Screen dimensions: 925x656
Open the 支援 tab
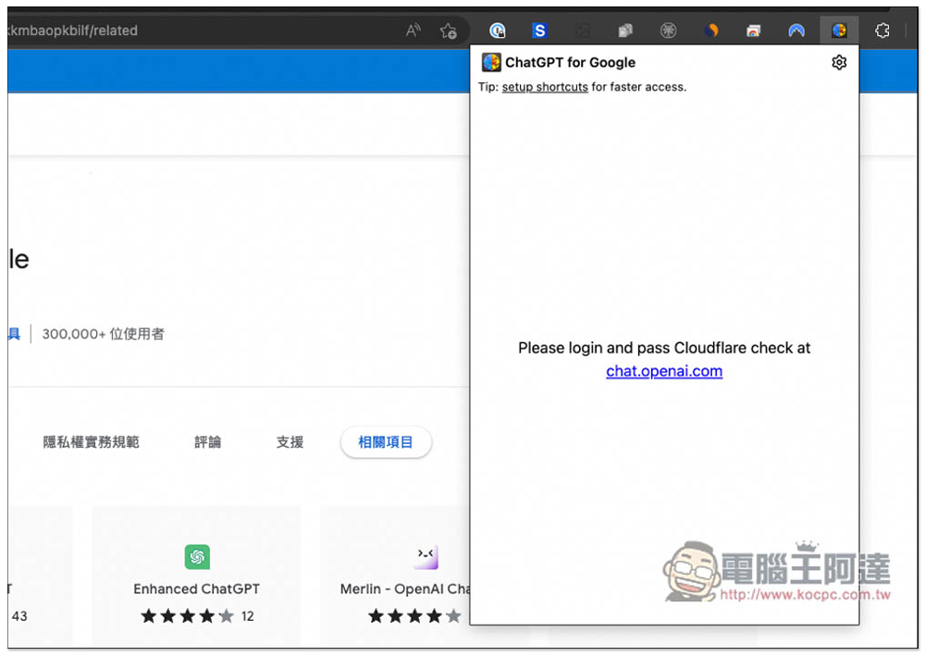tap(290, 442)
